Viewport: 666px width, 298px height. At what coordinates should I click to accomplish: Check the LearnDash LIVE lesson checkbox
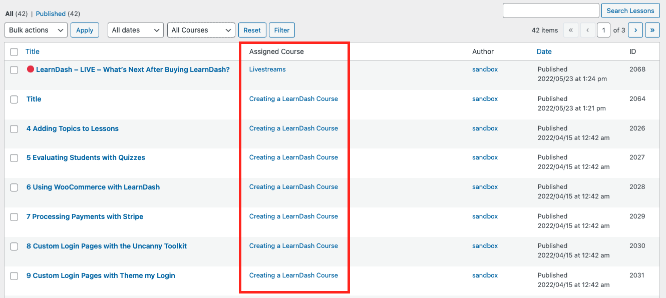(x=14, y=70)
